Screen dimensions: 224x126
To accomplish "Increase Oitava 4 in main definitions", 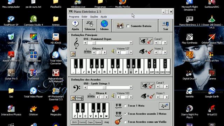I will click(x=105, y=52).
